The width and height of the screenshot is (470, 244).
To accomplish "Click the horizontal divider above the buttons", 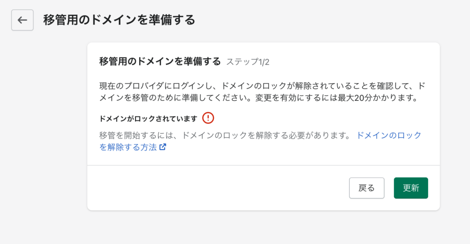I will (263, 165).
